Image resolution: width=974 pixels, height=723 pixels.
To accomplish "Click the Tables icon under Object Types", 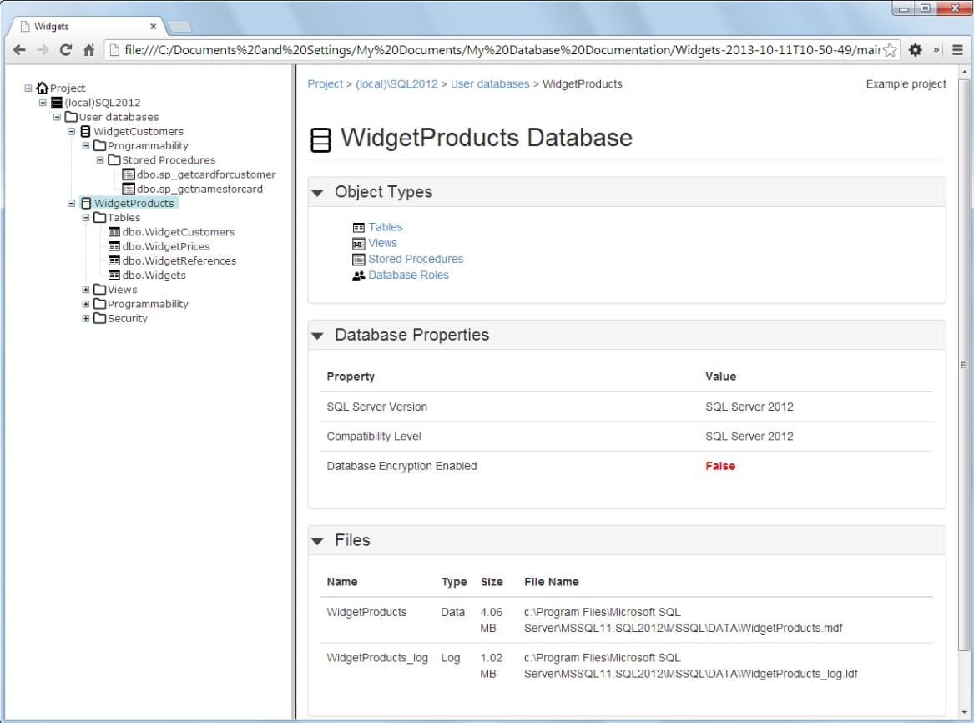I will click(358, 227).
